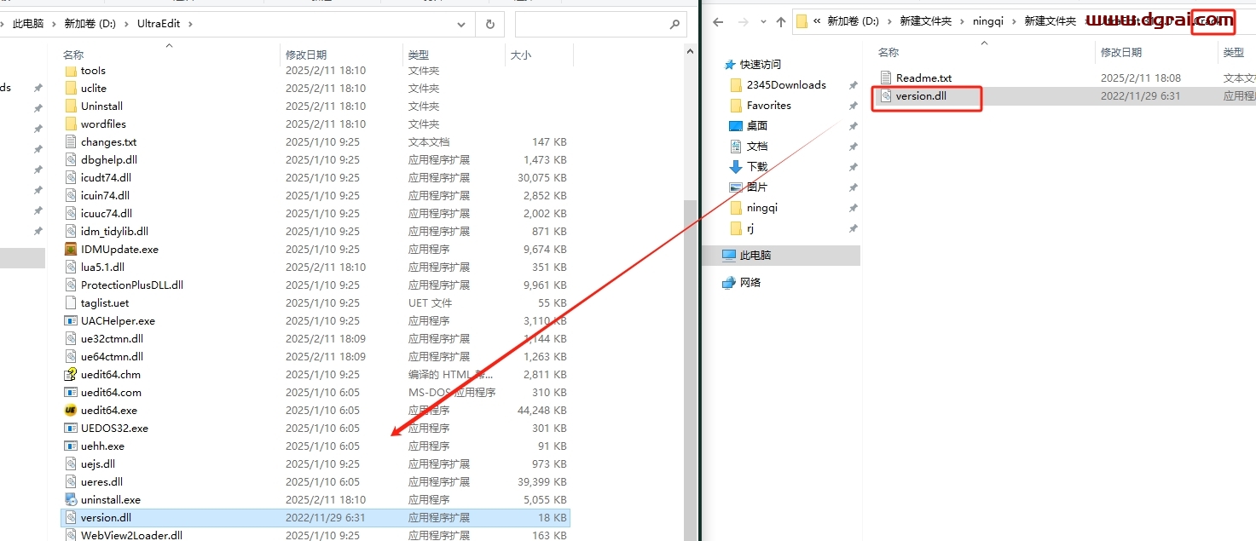Click the search magnifier in UltraEdit window

click(674, 24)
